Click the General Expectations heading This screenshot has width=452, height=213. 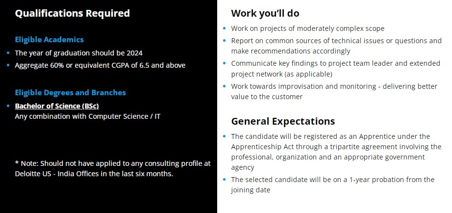(x=283, y=121)
